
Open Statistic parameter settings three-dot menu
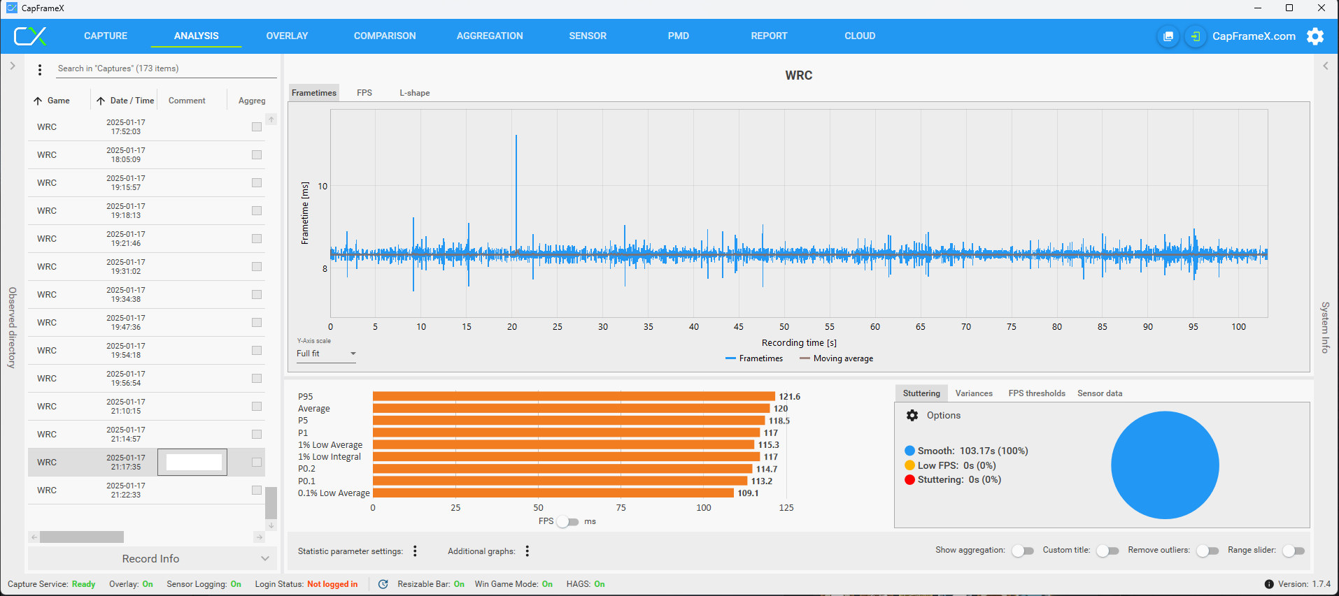coord(415,551)
